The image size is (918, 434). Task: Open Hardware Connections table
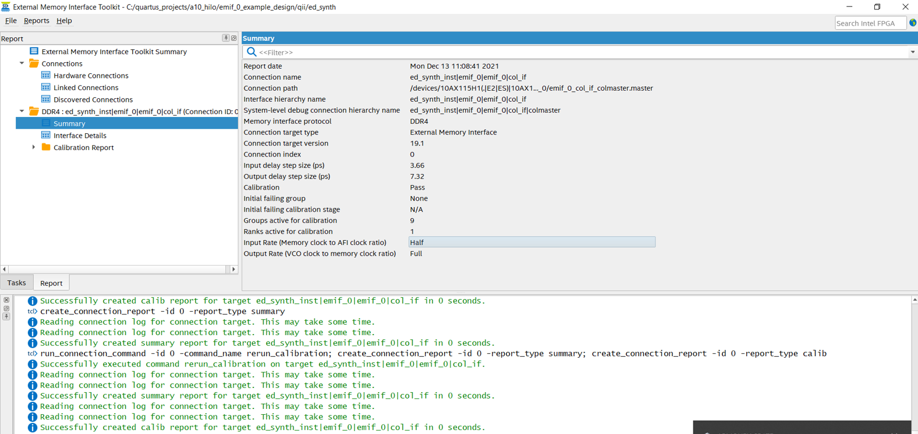(x=91, y=76)
